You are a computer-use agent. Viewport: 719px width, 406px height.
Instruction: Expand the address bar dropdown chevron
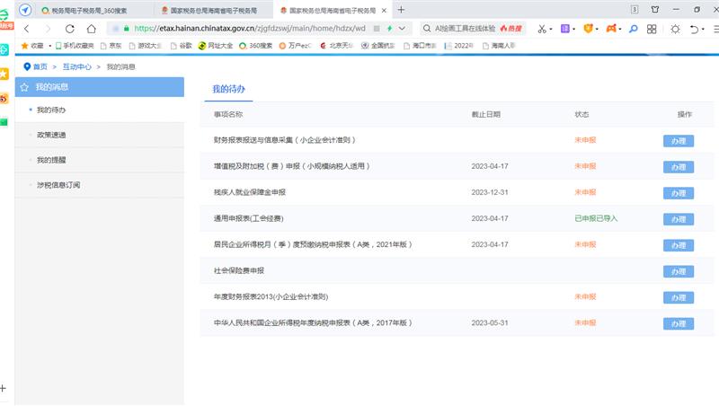402,29
